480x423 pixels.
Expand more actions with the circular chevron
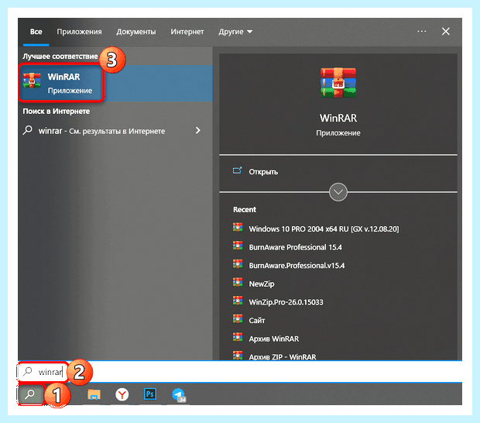338,192
